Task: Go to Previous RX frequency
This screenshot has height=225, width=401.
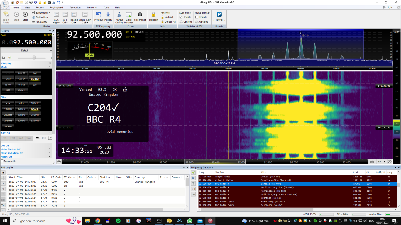Action: click(x=99, y=16)
